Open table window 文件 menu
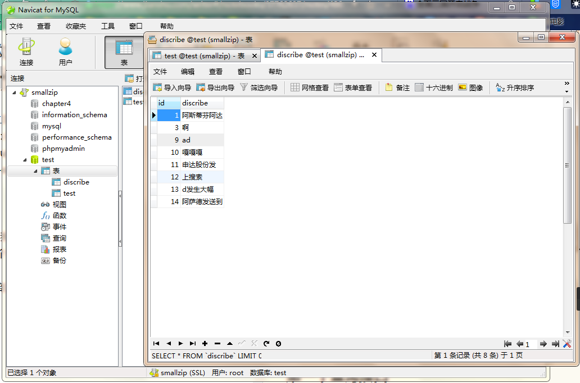Viewport: 580px width, 383px height. pos(160,72)
